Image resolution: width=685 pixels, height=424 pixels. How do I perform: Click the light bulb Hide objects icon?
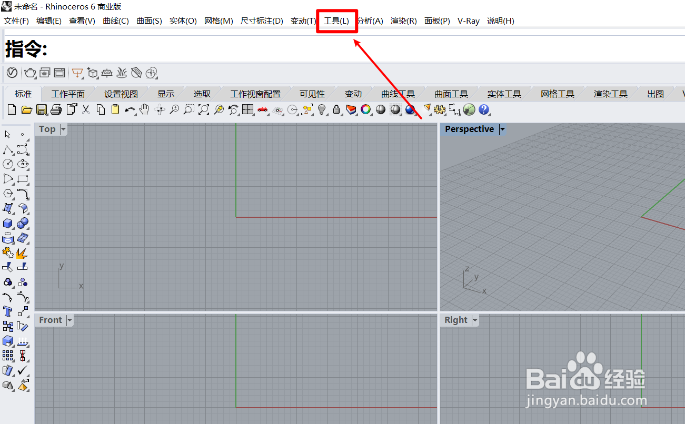pos(322,109)
